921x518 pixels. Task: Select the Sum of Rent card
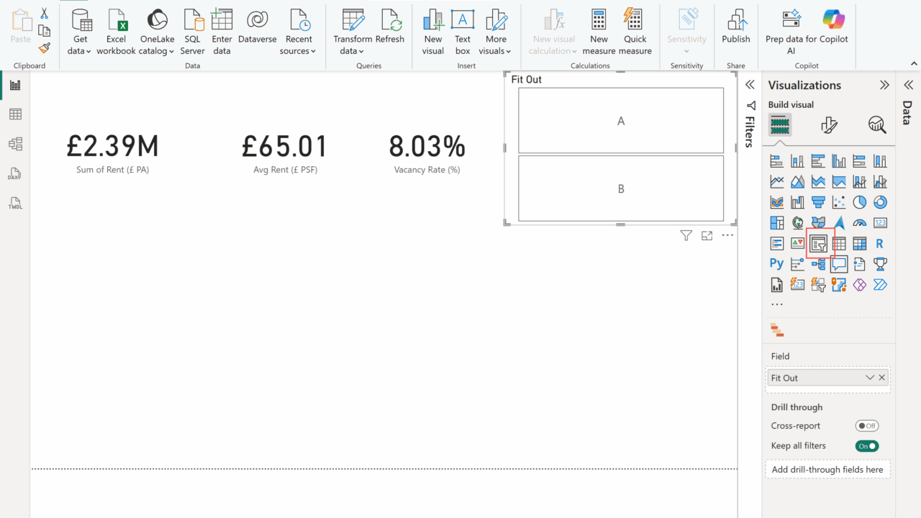point(113,153)
